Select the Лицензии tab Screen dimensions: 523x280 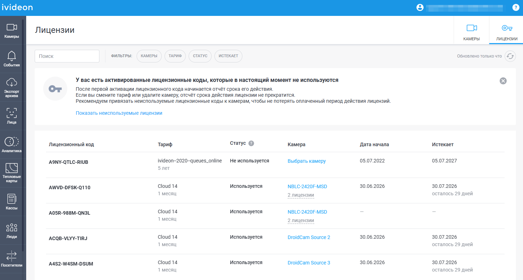506,32
